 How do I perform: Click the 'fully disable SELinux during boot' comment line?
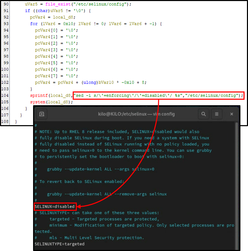122,138
